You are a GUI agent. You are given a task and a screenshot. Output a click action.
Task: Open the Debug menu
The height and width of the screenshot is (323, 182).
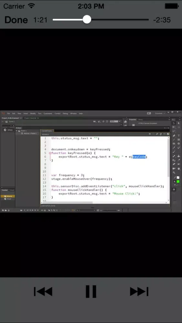click(x=65, y=113)
